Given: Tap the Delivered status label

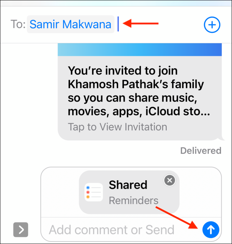Looking at the screenshot, I should (x=201, y=151).
